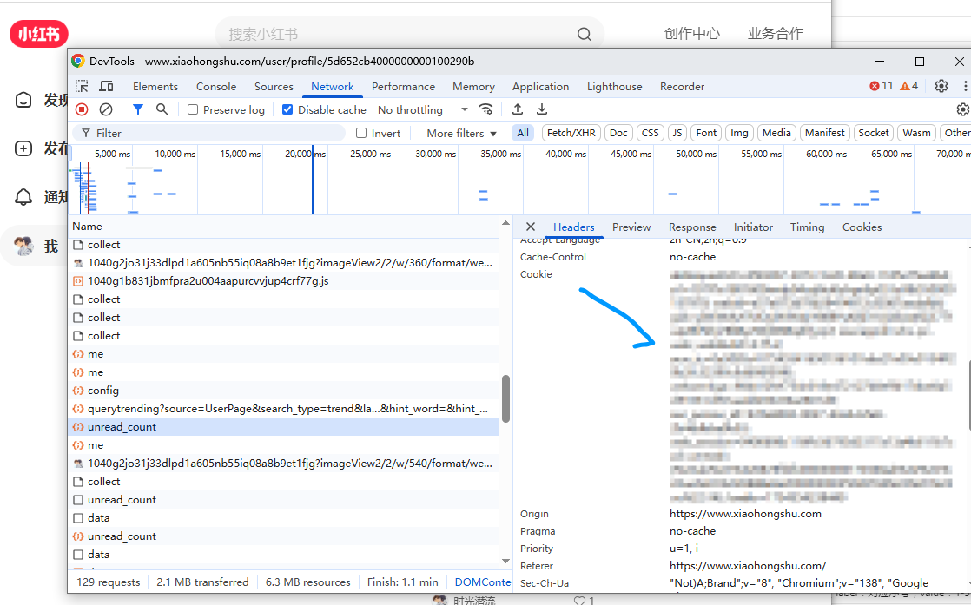Expand the More filters dropdown
This screenshot has width=971, height=605.
tap(461, 134)
